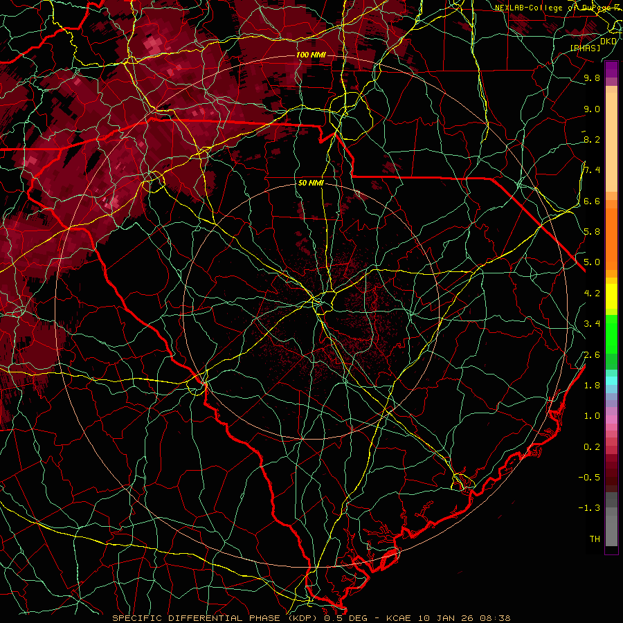Screen dimensions: 623x623
Task: Click the 9.8 value on the color scale
Action: (x=592, y=78)
